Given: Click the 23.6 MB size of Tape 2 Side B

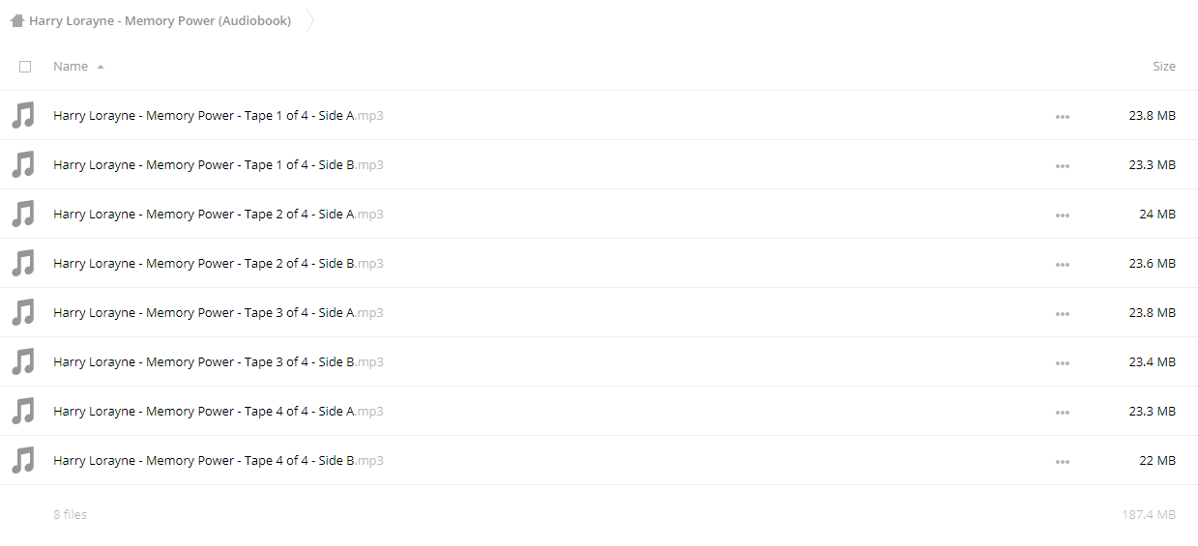Looking at the screenshot, I should tap(1153, 264).
